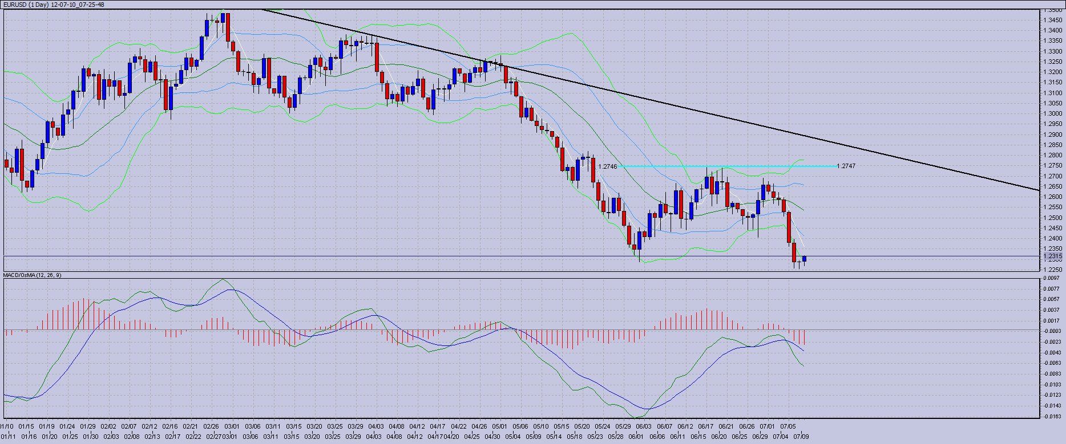Viewport: 1066px width, 444px height.
Task: Click the 0.0057 MACD scale value
Action: 1052,299
